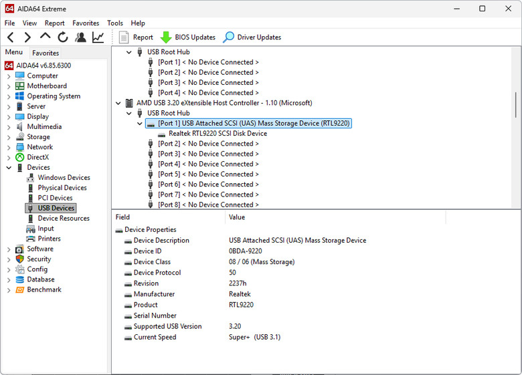The width and height of the screenshot is (522, 375).
Task: Select Windows Devices in the tree
Action: point(64,178)
